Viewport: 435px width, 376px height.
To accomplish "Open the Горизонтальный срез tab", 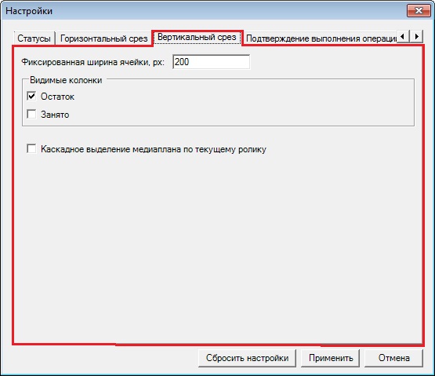I will (103, 38).
